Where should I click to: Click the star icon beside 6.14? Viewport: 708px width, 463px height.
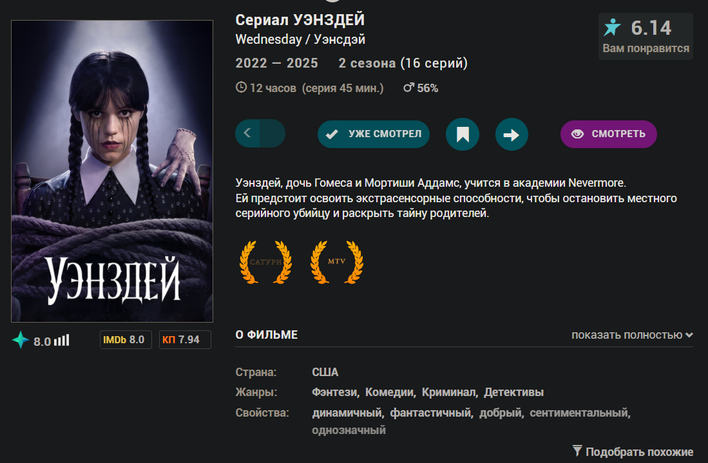(612, 28)
